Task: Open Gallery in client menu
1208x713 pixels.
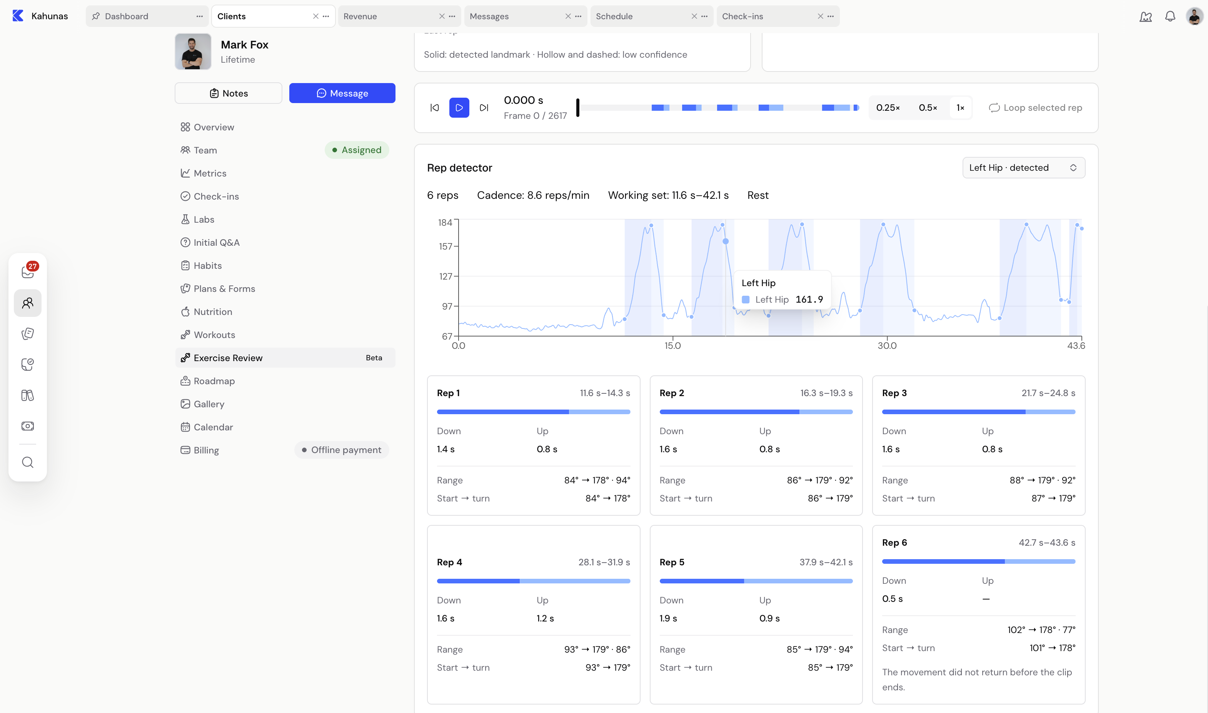Action: [x=285, y=404]
